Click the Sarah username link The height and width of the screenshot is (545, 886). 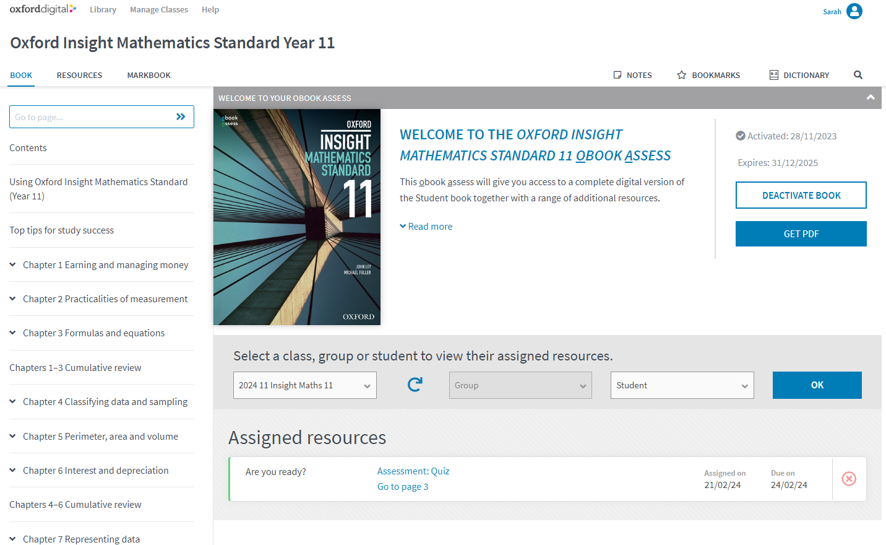click(x=832, y=12)
